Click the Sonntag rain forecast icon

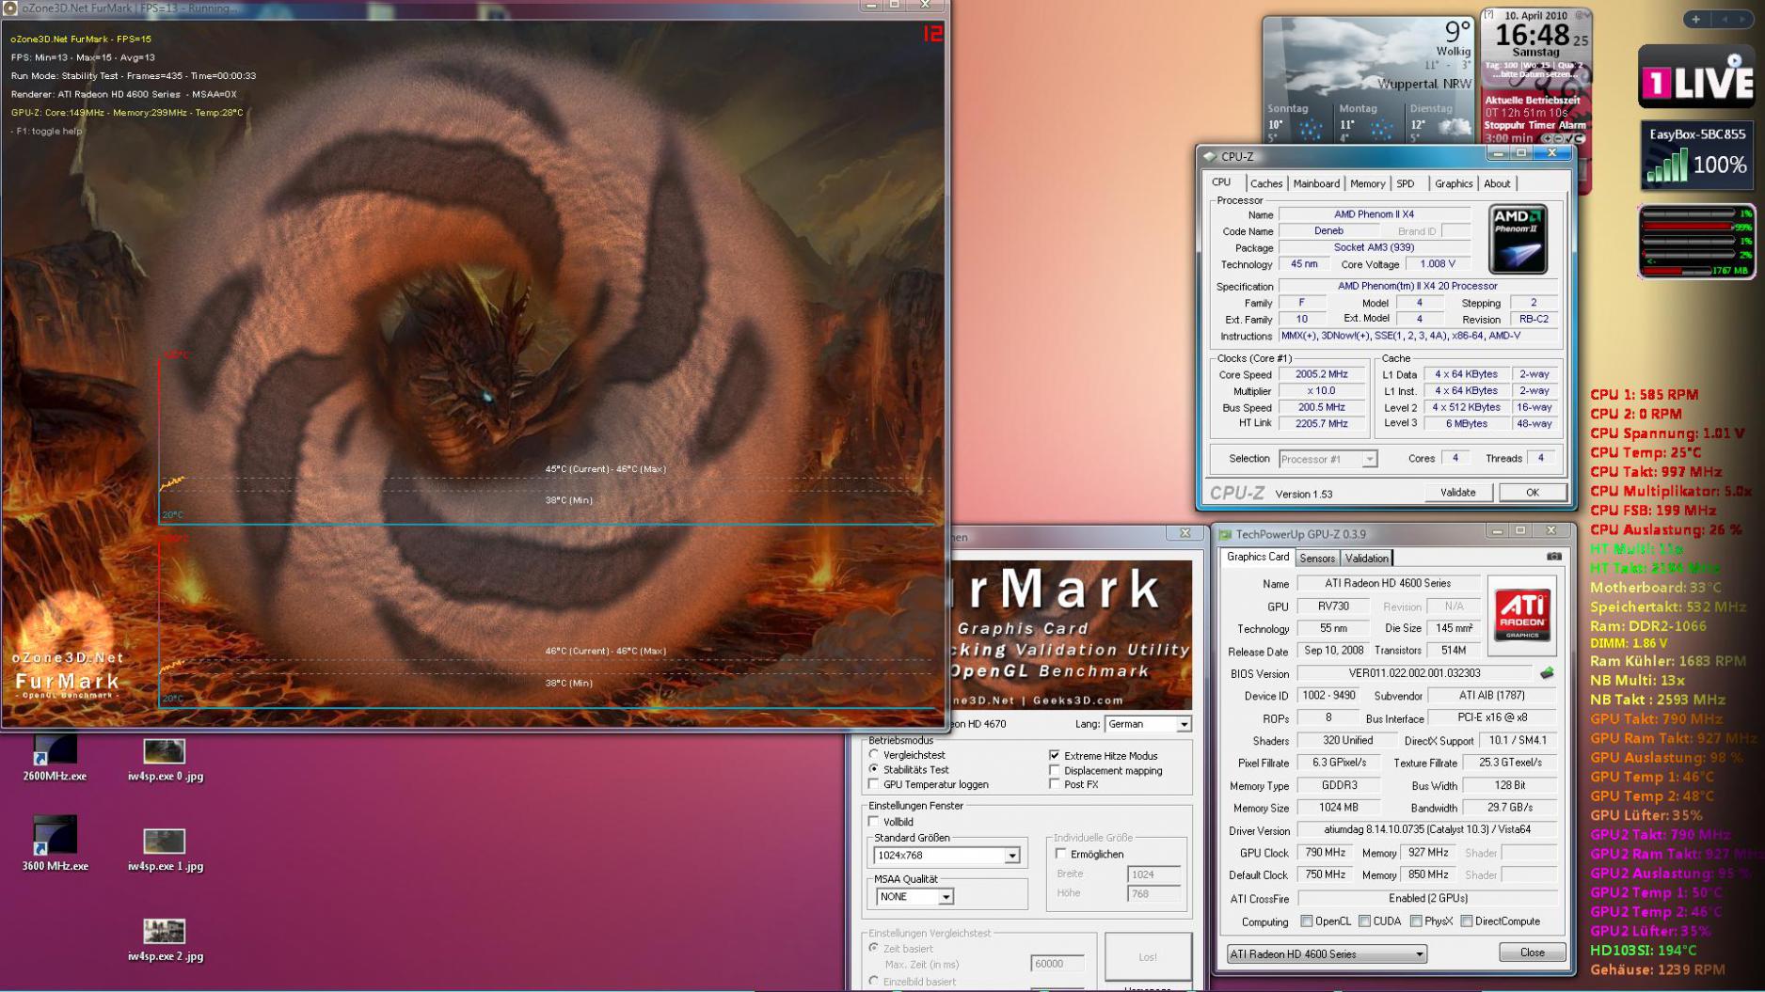(x=1311, y=128)
